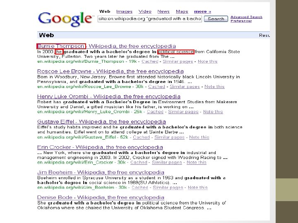Select the Web tab above the search box
Image resolution: width=298 pixels, height=223 pixels.
point(105,12)
